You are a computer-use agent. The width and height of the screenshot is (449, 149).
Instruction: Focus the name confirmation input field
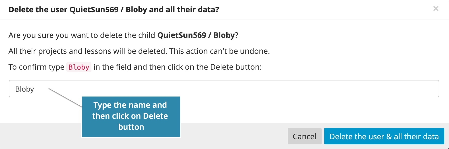coord(231,89)
